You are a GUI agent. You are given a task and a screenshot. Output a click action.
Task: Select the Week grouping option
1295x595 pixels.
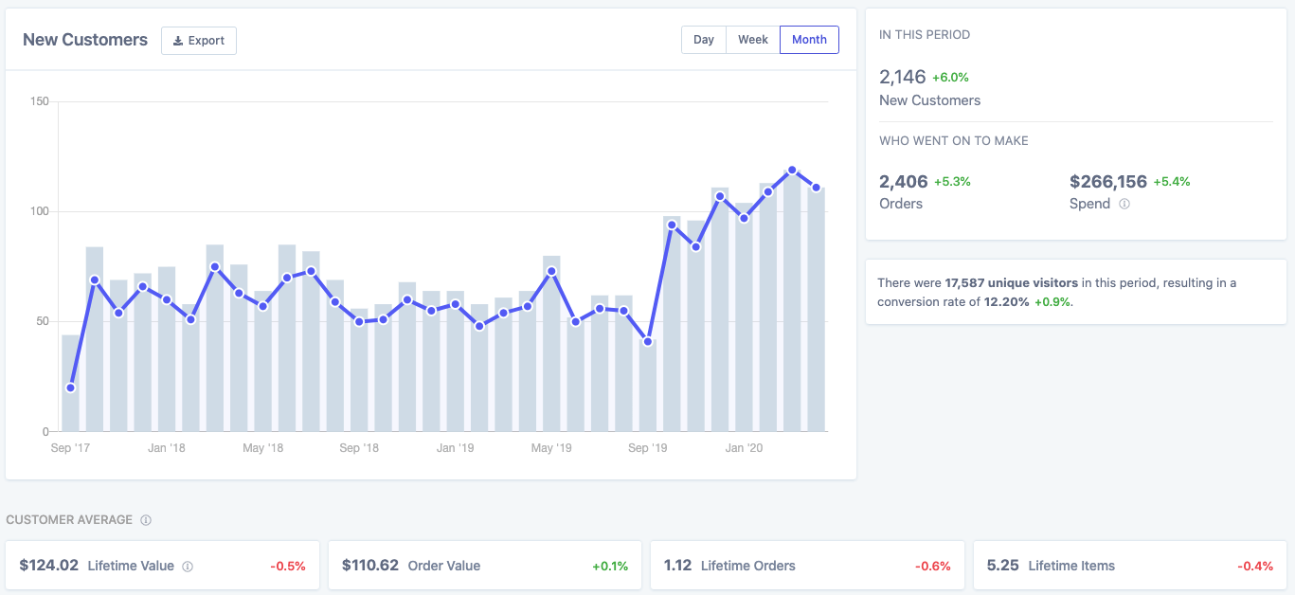753,40
